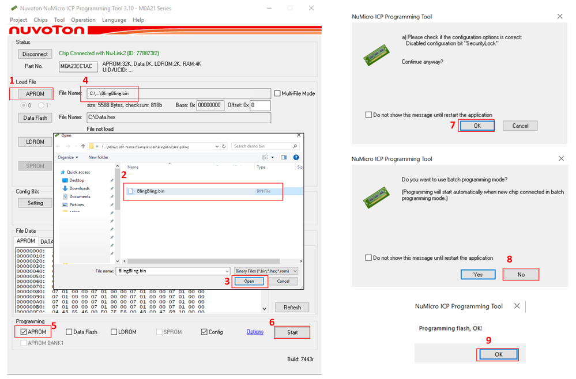
Task: Toggle the preview pane icon
Action: pos(284,157)
